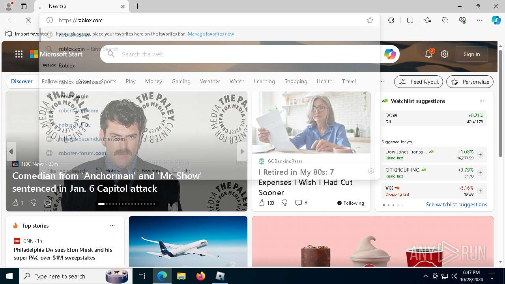The height and width of the screenshot is (284, 505).
Task: Open notifications bell with badge
Action: 429,54
